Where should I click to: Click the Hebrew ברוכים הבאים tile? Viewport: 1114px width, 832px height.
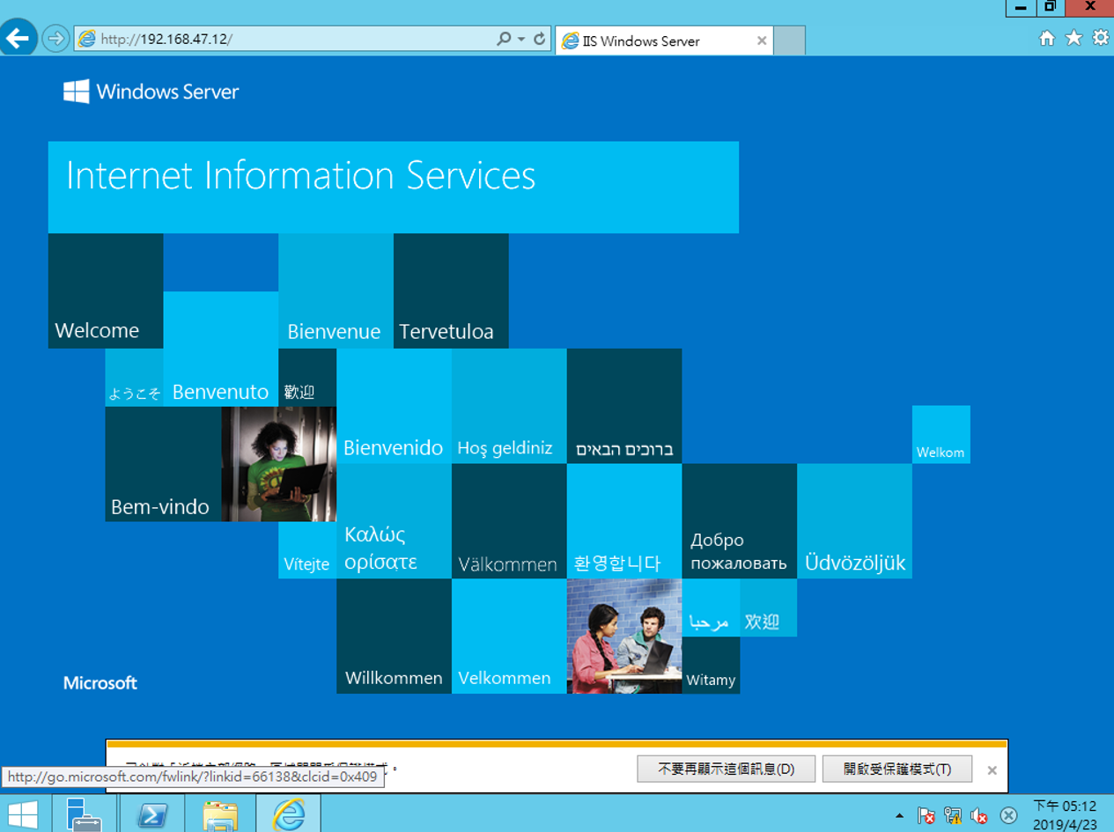click(624, 406)
